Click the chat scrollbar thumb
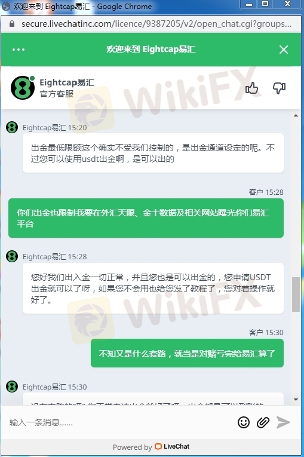 pos(296,295)
